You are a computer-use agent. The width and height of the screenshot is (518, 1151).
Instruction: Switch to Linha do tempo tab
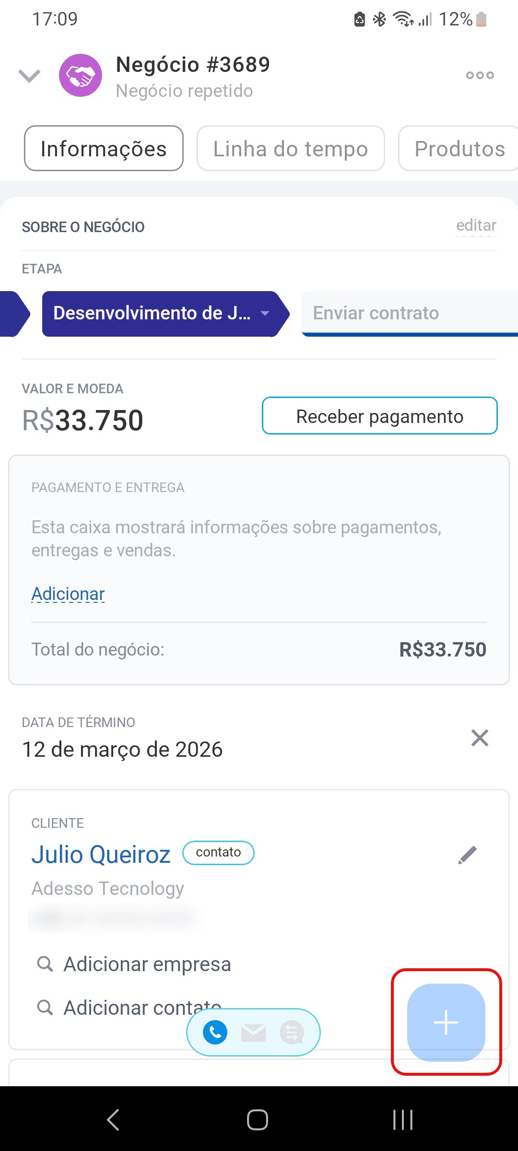tap(291, 149)
